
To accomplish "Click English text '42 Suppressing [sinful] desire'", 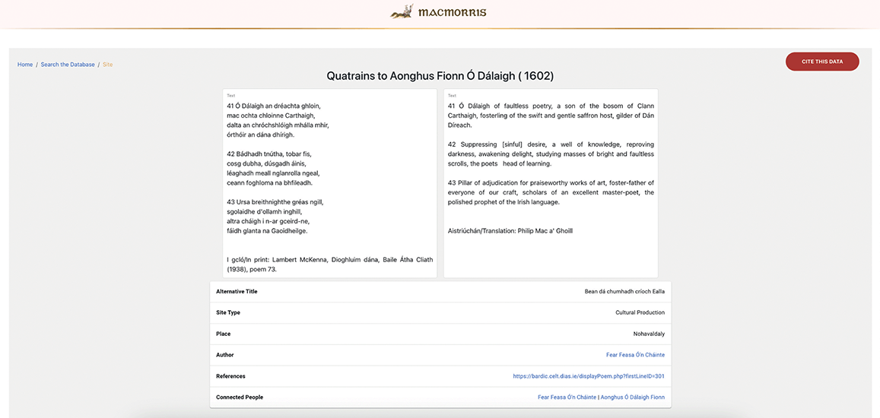I will pyautogui.click(x=551, y=154).
